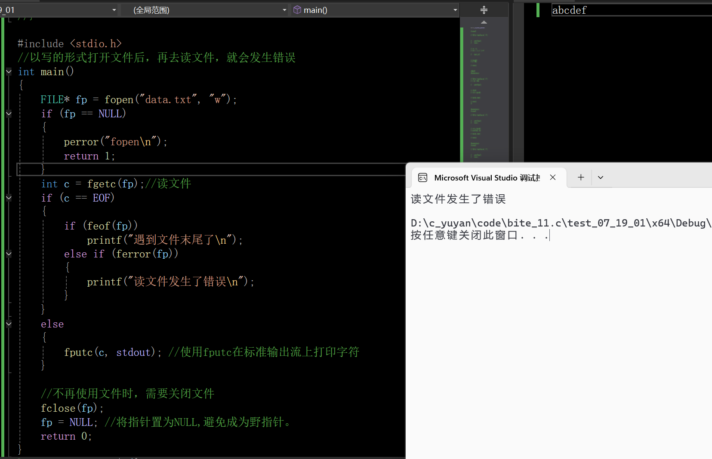Click the console text '按任意键关闭此窗口'
712x459 pixels.
(x=464, y=235)
